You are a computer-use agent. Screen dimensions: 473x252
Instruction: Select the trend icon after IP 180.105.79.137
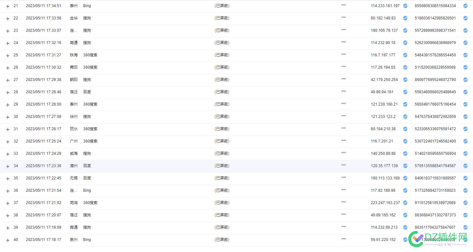tap(405, 30)
